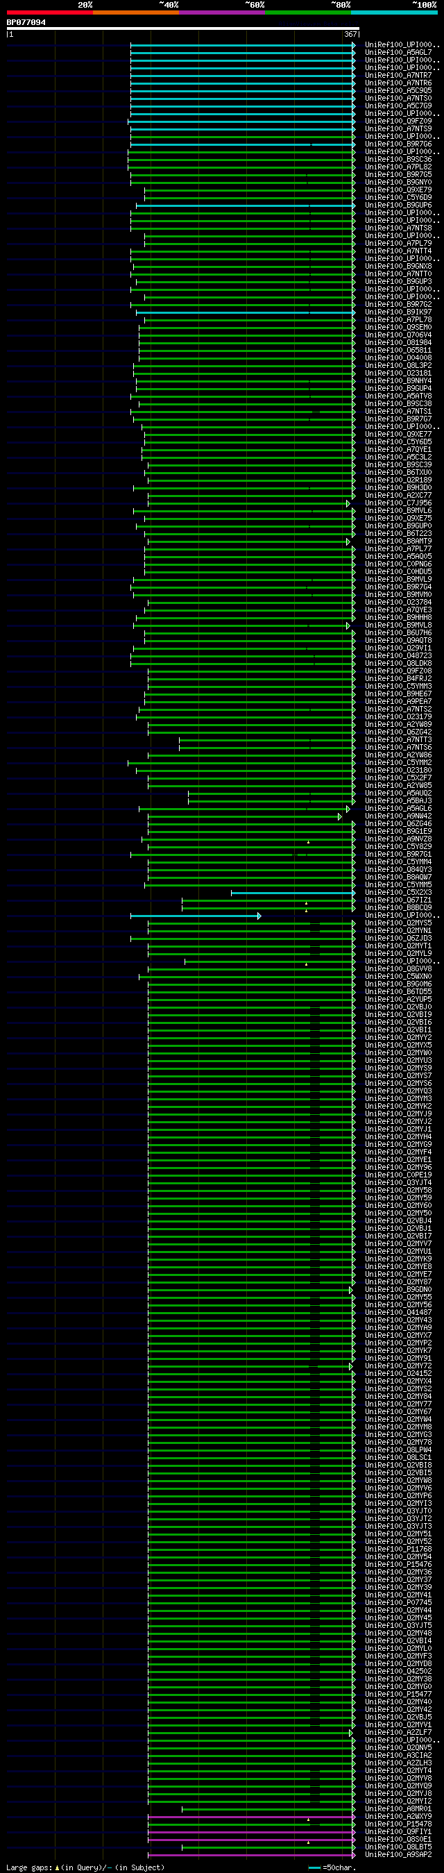Click hit label UniRef100_A7PL79
444x1873 pixels.
pos(398,244)
